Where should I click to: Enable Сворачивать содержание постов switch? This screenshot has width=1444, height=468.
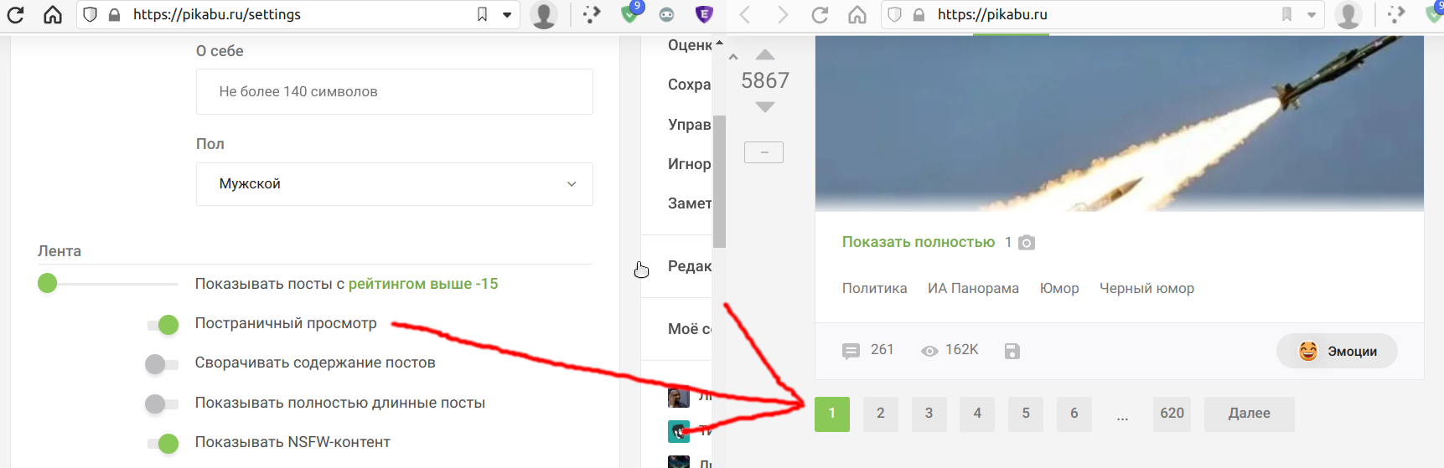click(x=162, y=364)
